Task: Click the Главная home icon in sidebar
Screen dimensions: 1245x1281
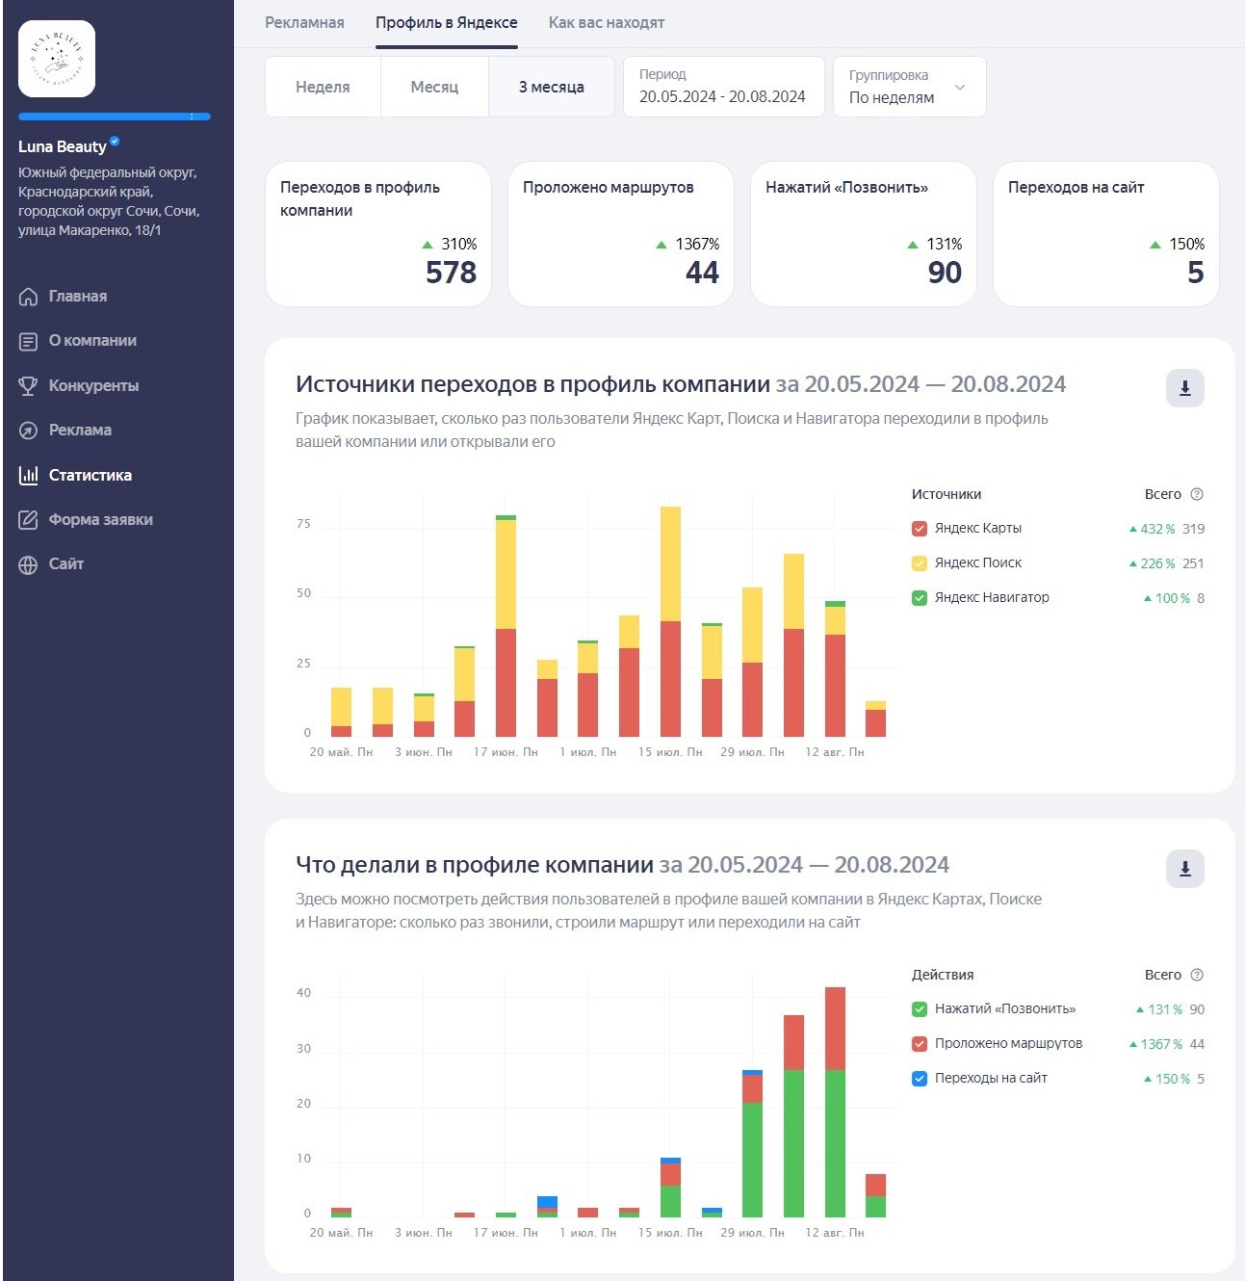Action: click(x=29, y=297)
